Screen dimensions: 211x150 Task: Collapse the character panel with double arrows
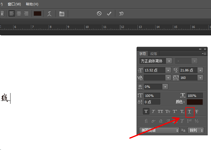point(200,49)
